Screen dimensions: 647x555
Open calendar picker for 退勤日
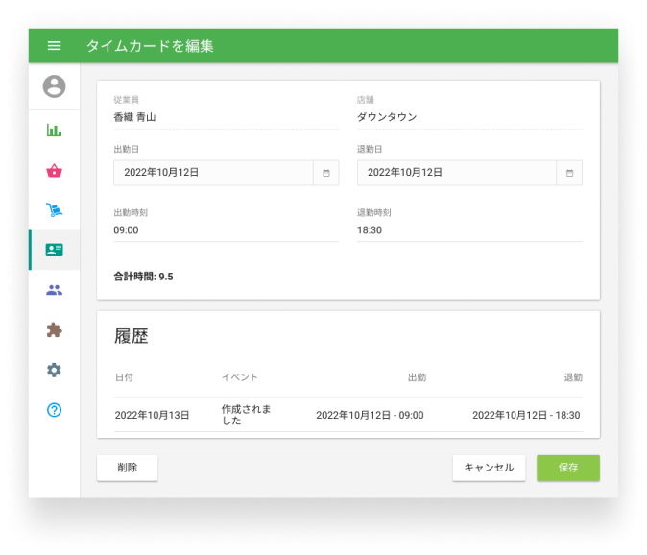pyautogui.click(x=569, y=173)
